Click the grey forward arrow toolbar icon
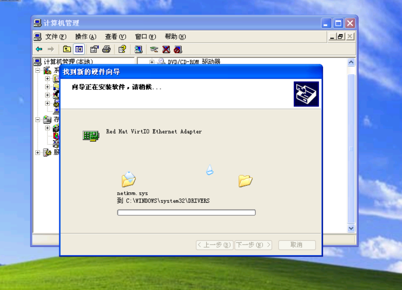402x290 pixels. click(x=51, y=49)
